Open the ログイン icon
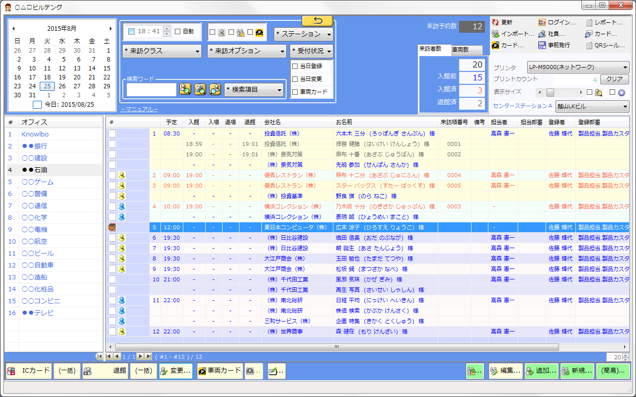This screenshot has height=397, width=636. coord(542,22)
